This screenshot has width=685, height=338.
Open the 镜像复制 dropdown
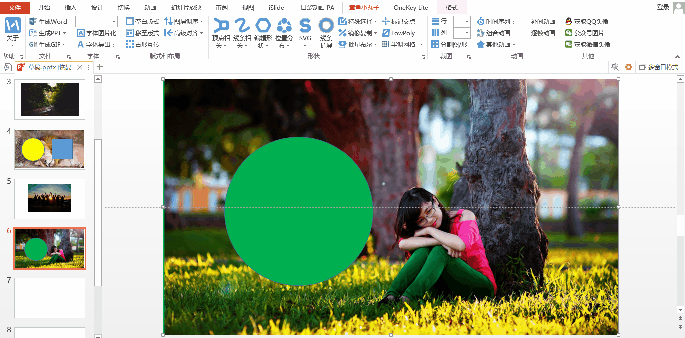358,33
